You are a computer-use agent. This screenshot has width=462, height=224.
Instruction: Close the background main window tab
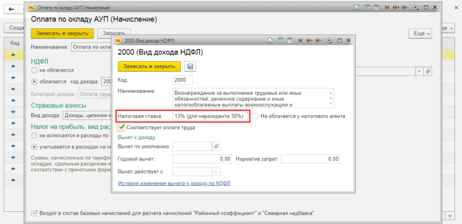click(456, 8)
